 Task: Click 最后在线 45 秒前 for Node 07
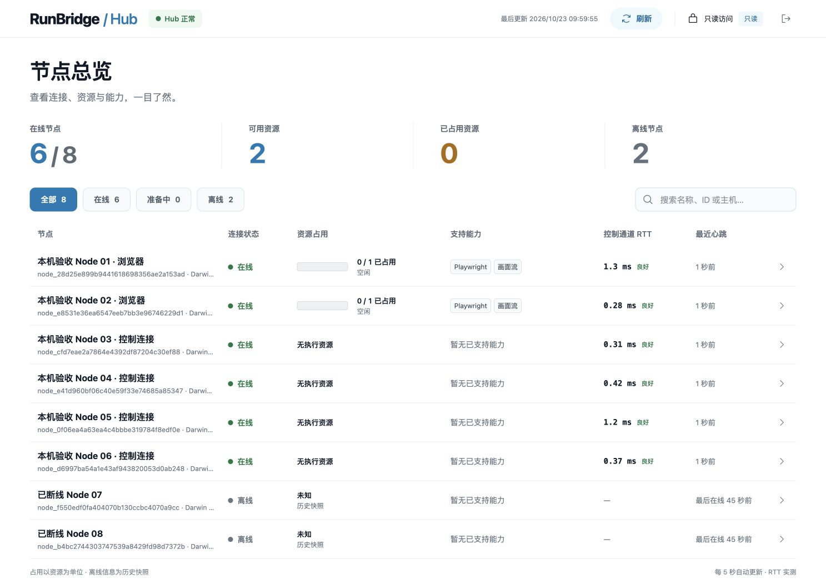(724, 501)
